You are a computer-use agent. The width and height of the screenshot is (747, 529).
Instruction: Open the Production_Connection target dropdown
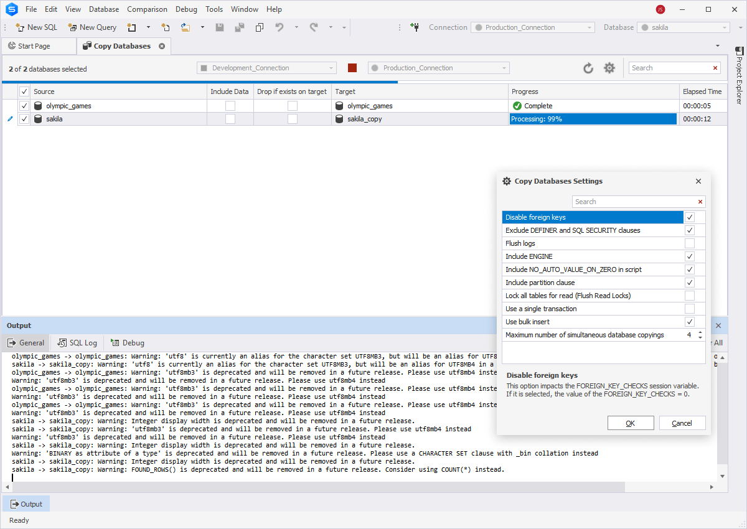pos(503,67)
